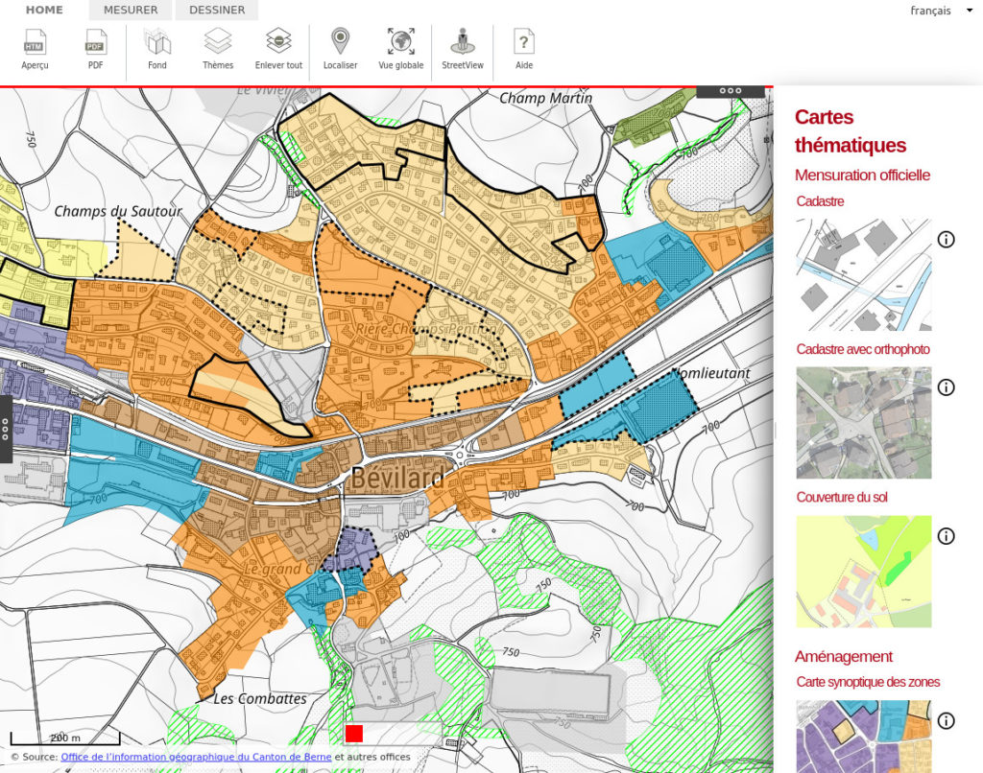This screenshot has width=983, height=773.
Task: Switch to the DESSINER tab
Action: pos(217,11)
